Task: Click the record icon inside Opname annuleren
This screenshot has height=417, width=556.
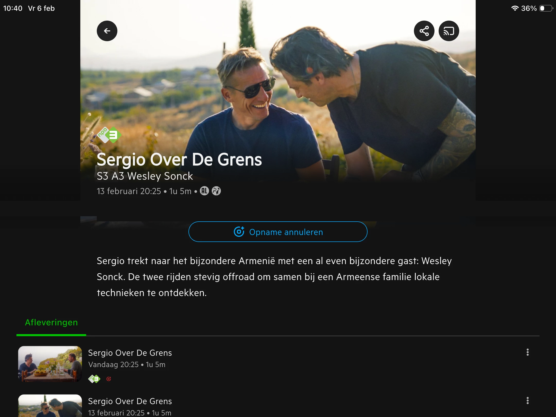Action: point(239,232)
